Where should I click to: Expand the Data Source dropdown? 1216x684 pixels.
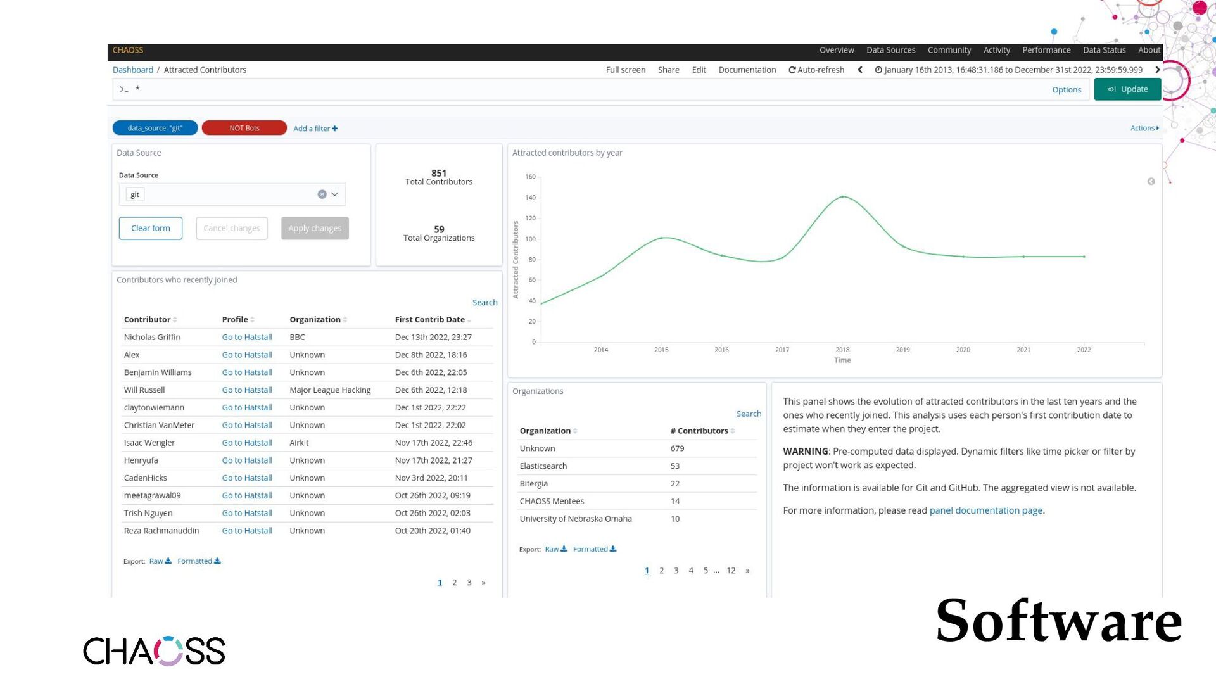[x=334, y=194]
